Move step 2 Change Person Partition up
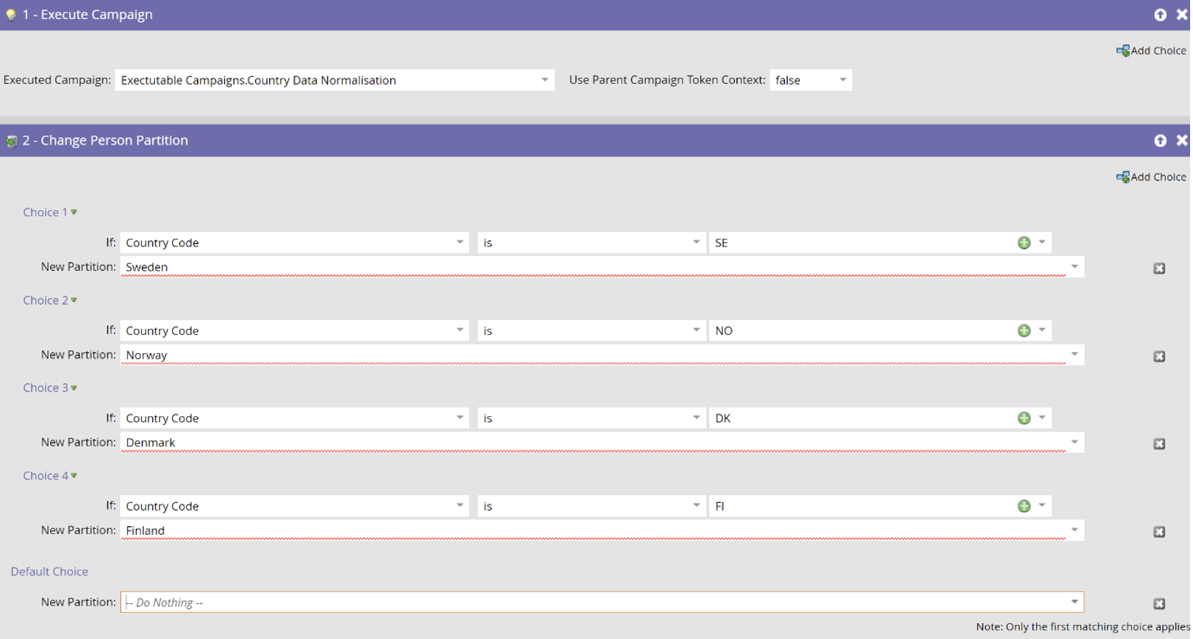 1160,140
